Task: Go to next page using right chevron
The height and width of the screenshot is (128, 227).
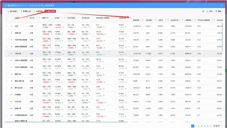Action: (x=210, y=126)
